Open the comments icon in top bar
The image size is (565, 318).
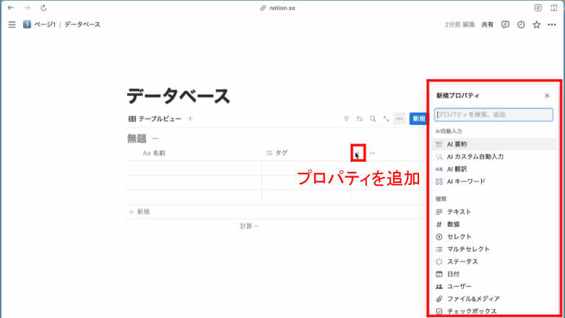pyautogui.click(x=505, y=25)
